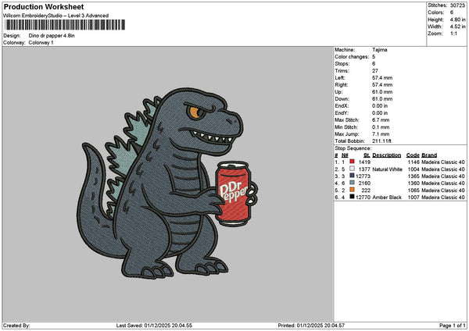Screen dimensions: 469x331
Task: Click the "Stop Sequence:" heading
Action: 353,148
